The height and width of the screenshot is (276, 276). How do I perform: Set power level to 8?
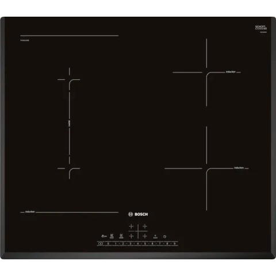coord(167,244)
